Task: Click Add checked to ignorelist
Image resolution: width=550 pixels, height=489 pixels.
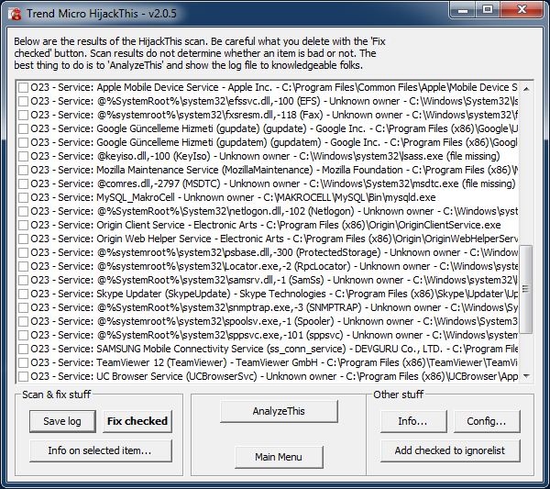Action: tap(450, 450)
